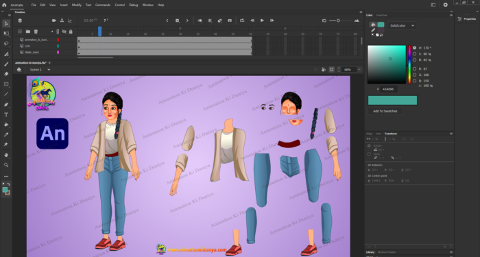
Task: Play the timeline animation
Action: click(262, 21)
